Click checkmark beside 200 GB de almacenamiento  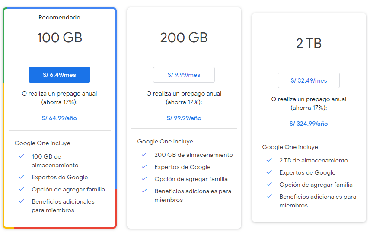(x=144, y=154)
